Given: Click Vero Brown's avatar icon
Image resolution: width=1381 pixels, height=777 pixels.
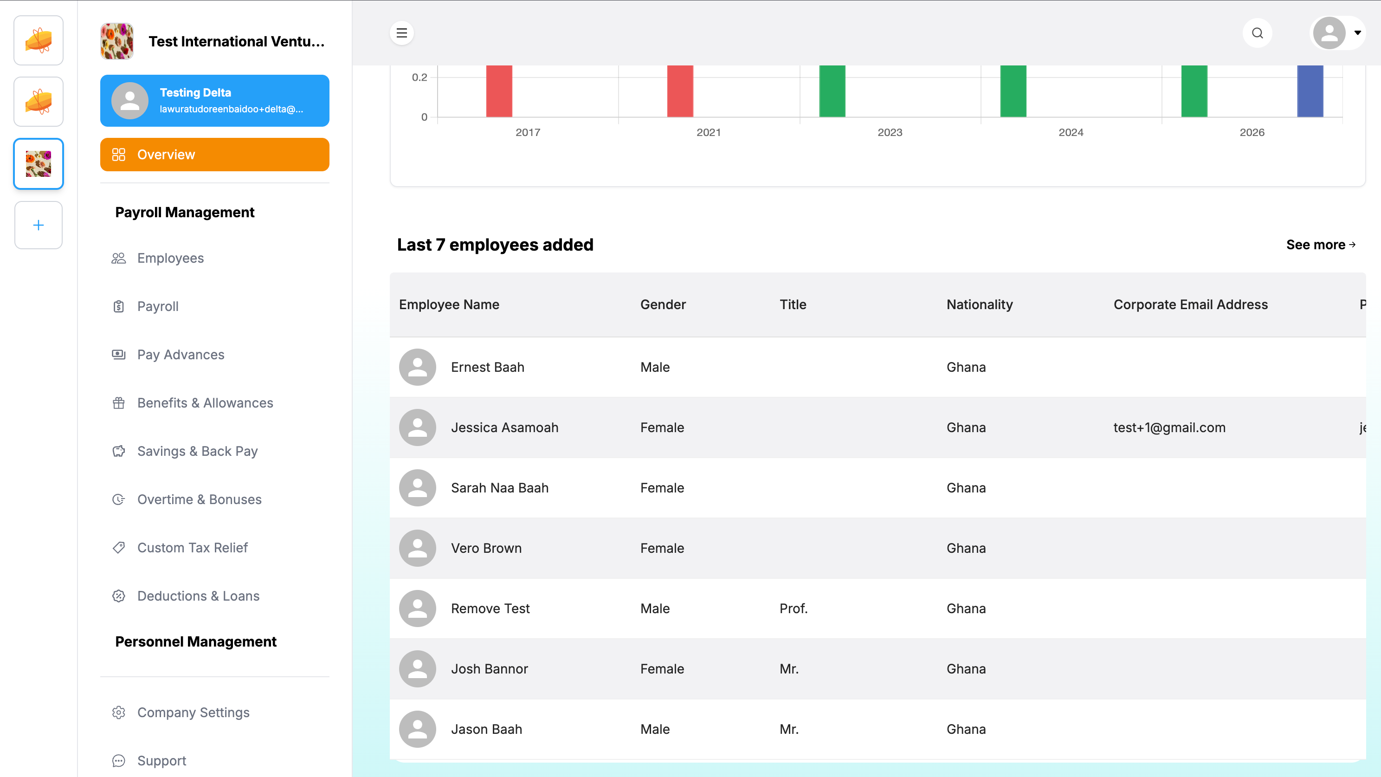Looking at the screenshot, I should tap(417, 548).
